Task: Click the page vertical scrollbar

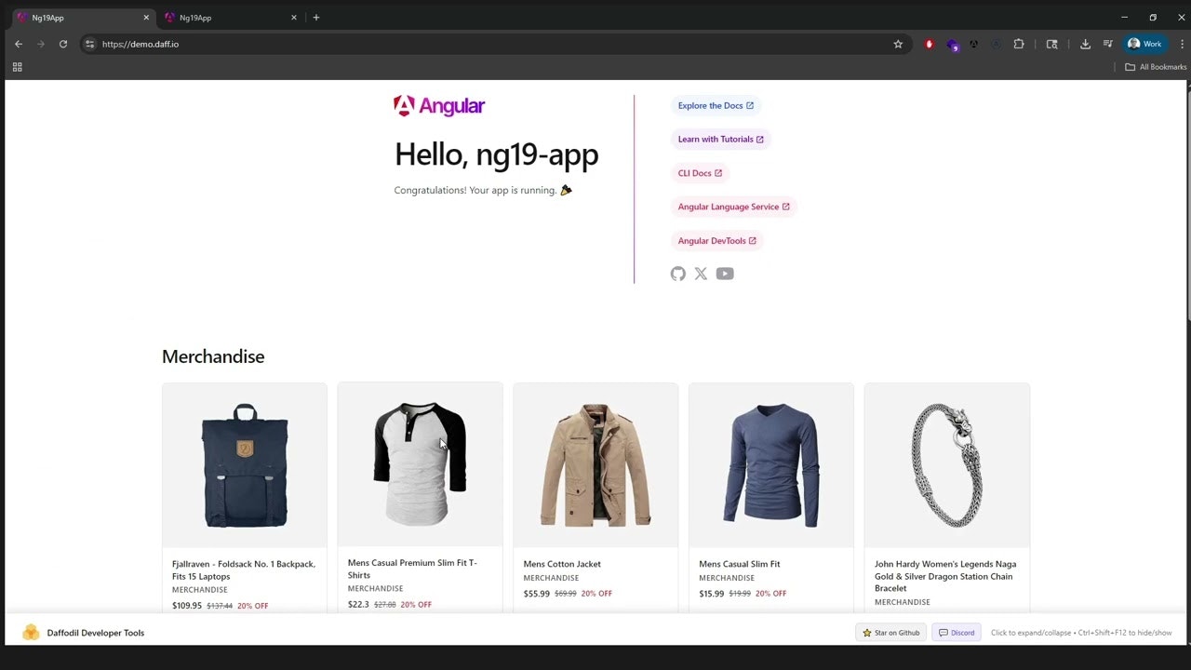Action: click(x=1188, y=205)
